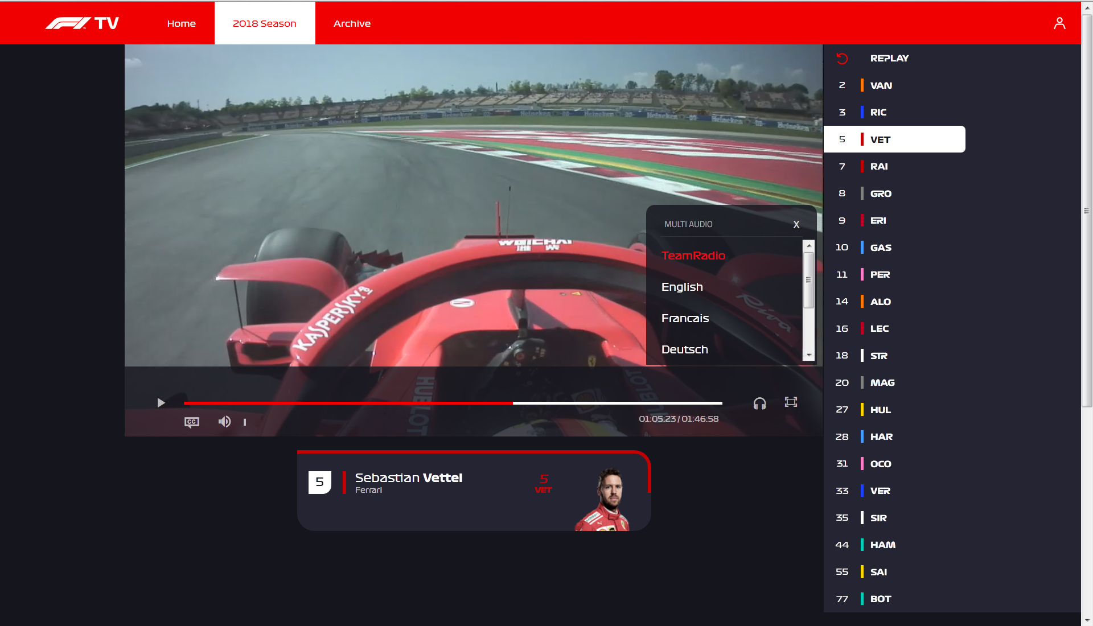Click the play button on the video
Screen dimensions: 1093x626
pos(161,403)
